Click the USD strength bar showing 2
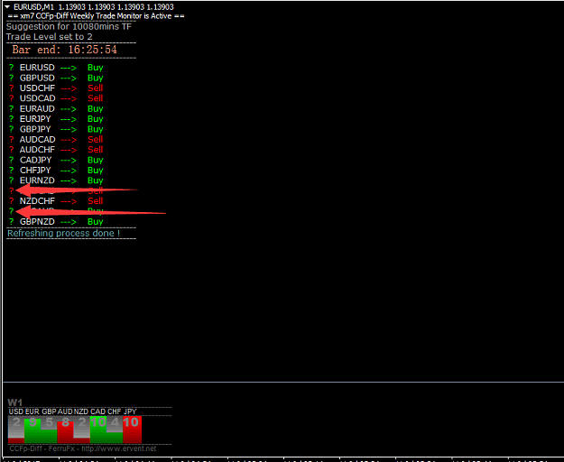 point(16,430)
